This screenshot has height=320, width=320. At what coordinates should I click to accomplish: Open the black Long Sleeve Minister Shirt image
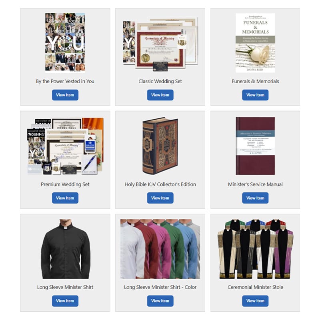65,249
